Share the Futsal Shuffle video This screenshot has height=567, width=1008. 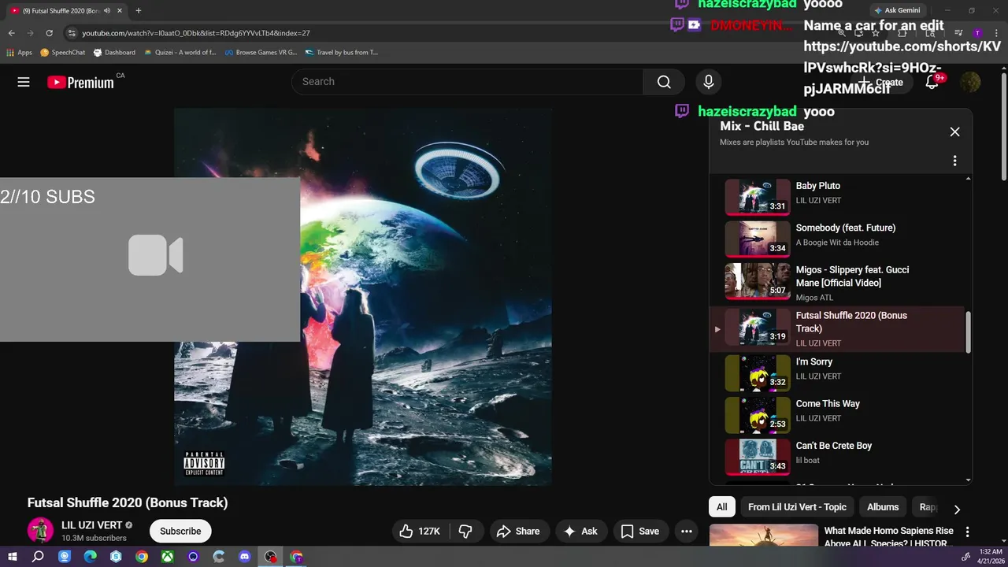tap(518, 532)
